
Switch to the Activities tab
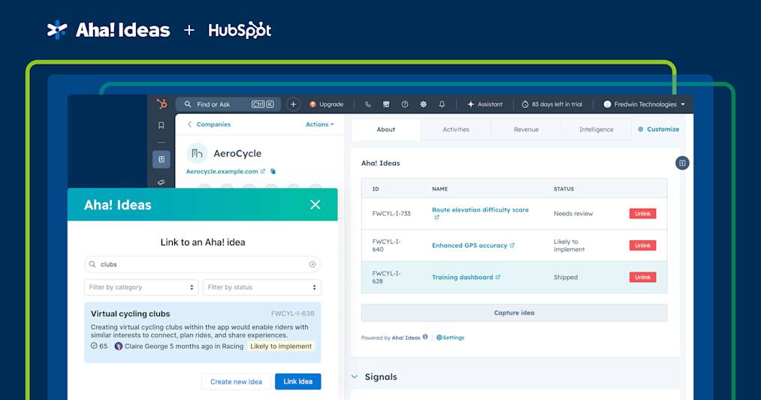coord(456,129)
